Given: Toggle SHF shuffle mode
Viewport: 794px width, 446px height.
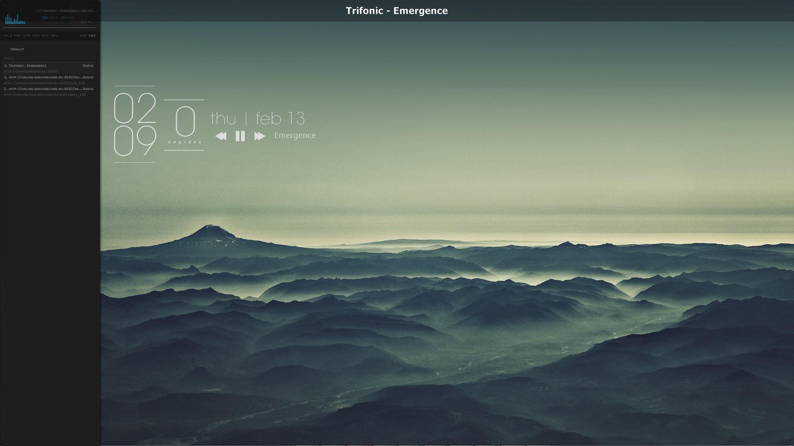Looking at the screenshot, I should [83, 36].
